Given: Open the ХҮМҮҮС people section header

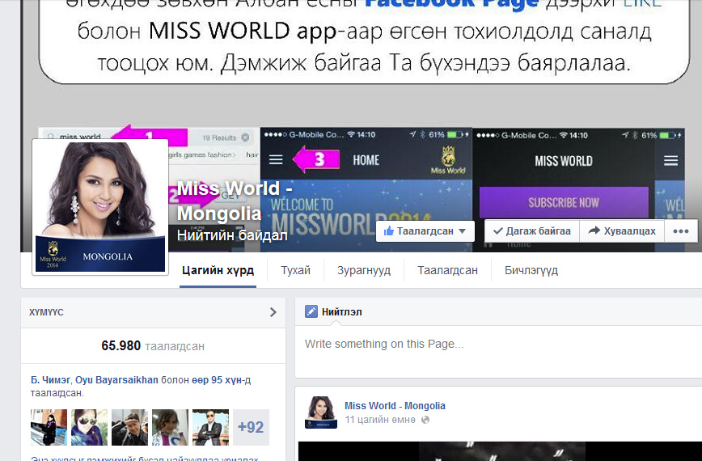Looking at the screenshot, I should point(153,312).
